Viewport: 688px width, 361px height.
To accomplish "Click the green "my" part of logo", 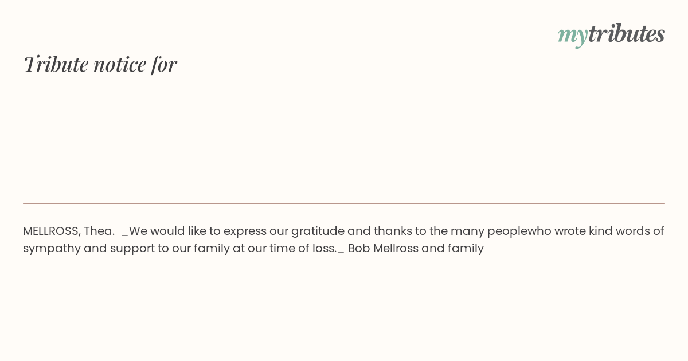I will (573, 36).
